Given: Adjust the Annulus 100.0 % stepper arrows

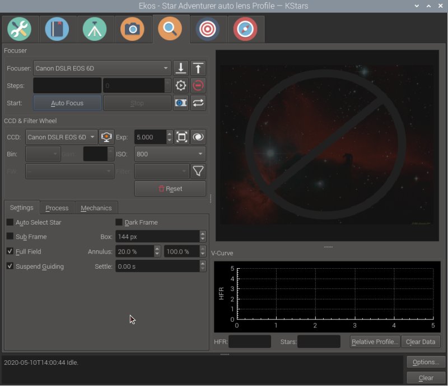Looking at the screenshot, I should coord(203,251).
